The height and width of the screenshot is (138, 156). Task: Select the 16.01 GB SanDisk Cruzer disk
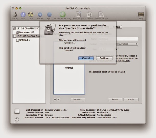click(27, 36)
